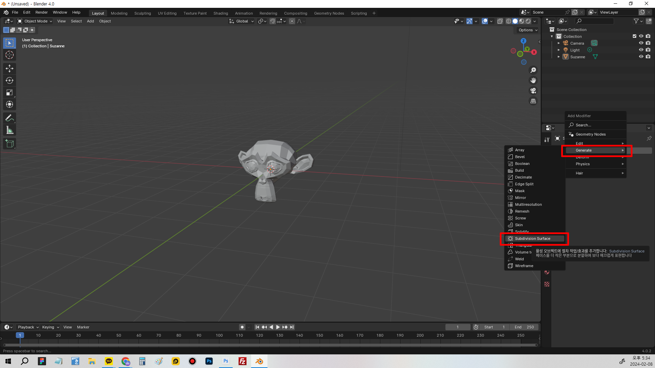Screen dimensions: 655x368
Task: Jump to the last frame
Action: click(x=292, y=327)
